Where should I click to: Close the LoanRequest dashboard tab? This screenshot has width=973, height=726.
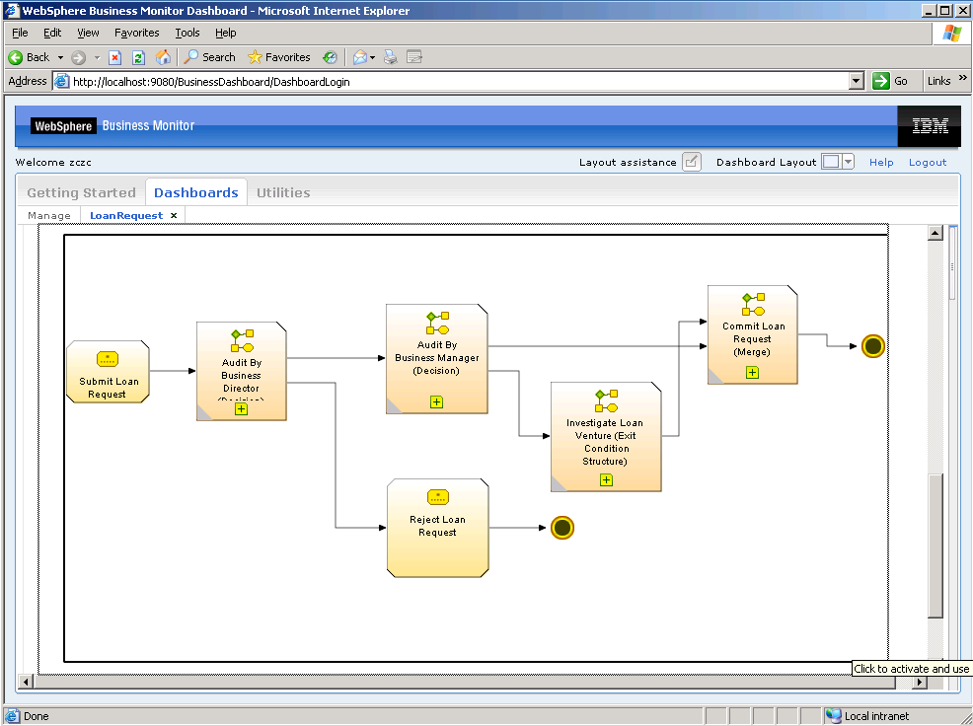tap(174, 215)
